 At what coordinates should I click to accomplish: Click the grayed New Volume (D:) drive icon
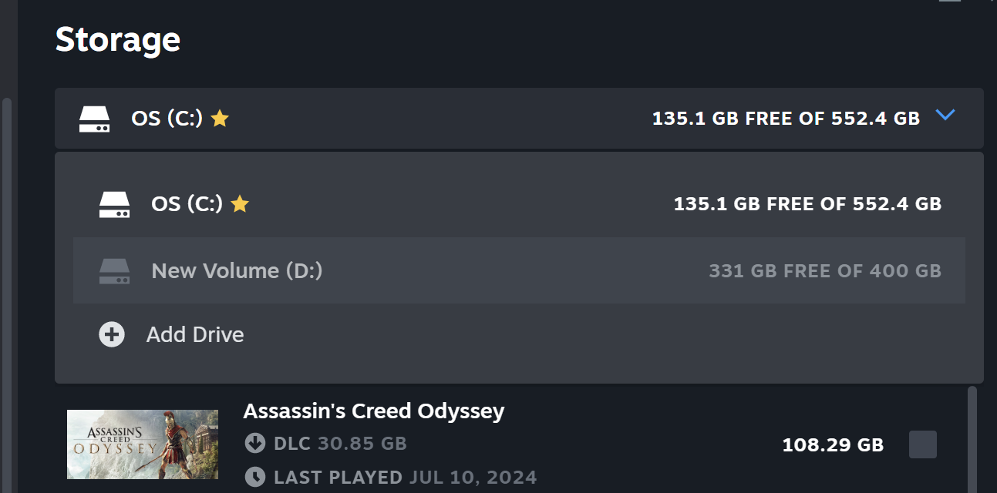(115, 271)
